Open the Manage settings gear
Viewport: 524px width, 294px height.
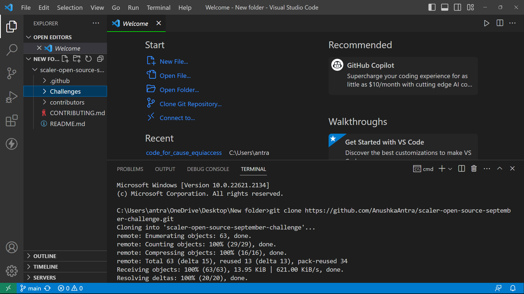pyautogui.click(x=11, y=271)
